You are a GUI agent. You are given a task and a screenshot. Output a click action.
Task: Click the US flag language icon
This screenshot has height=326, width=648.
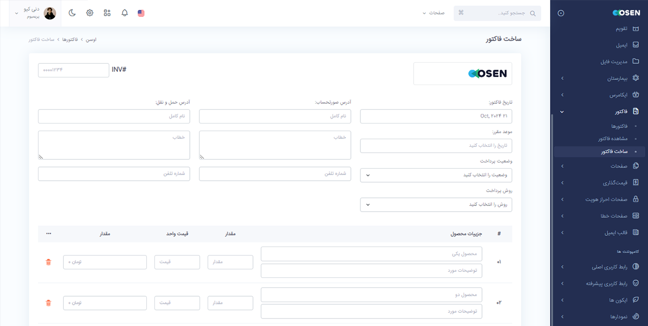(140, 13)
